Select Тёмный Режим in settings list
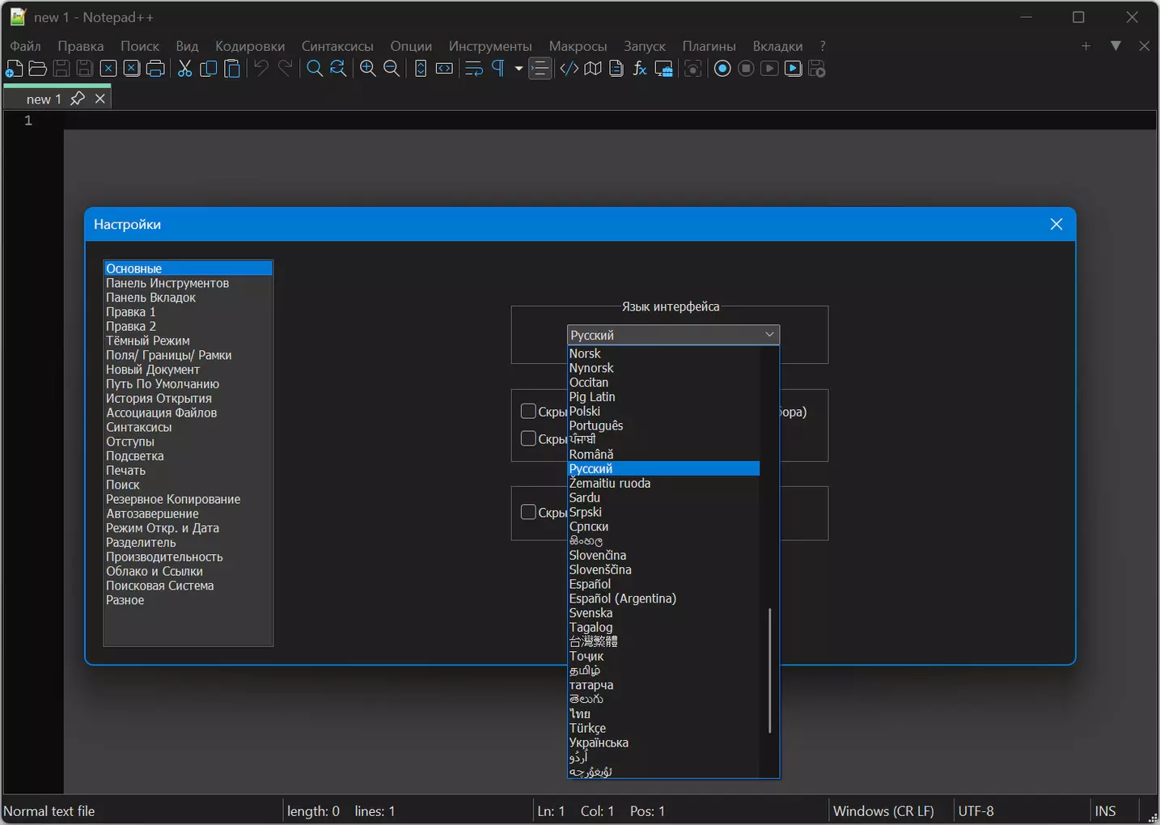This screenshot has width=1160, height=825. click(x=188, y=341)
